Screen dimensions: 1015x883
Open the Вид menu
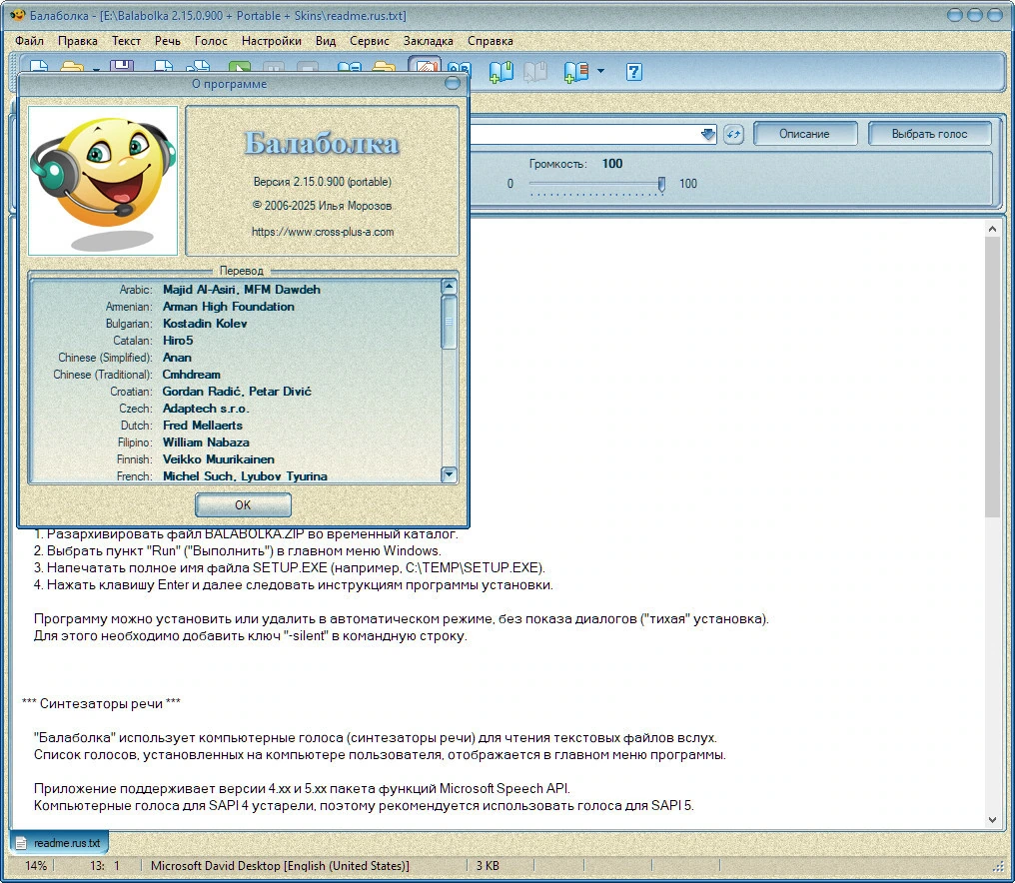click(x=326, y=41)
